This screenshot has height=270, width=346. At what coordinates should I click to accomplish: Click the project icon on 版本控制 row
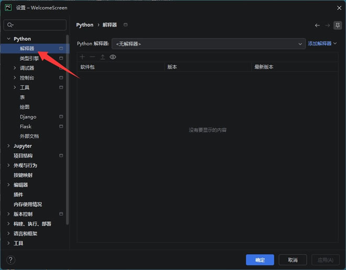pos(61,214)
